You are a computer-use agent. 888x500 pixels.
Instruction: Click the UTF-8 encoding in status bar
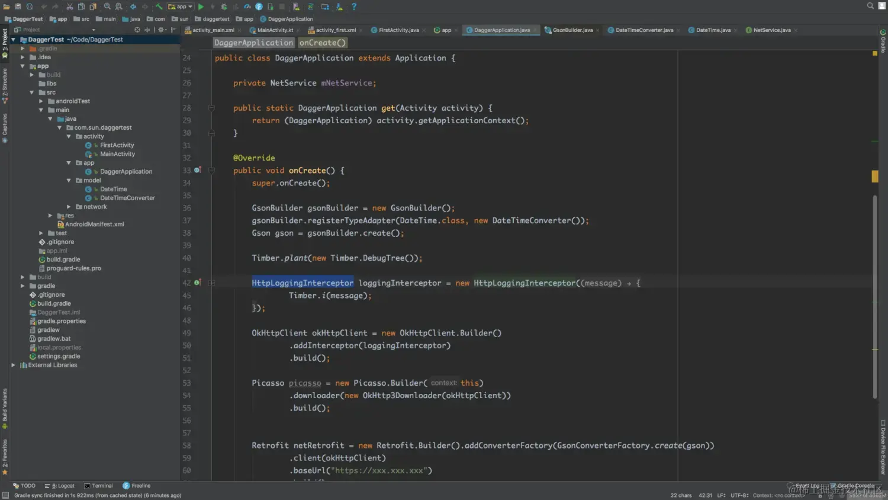739,495
